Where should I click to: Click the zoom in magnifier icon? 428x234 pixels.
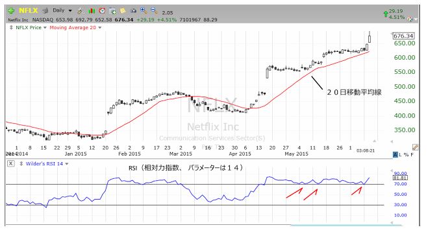point(144,10)
